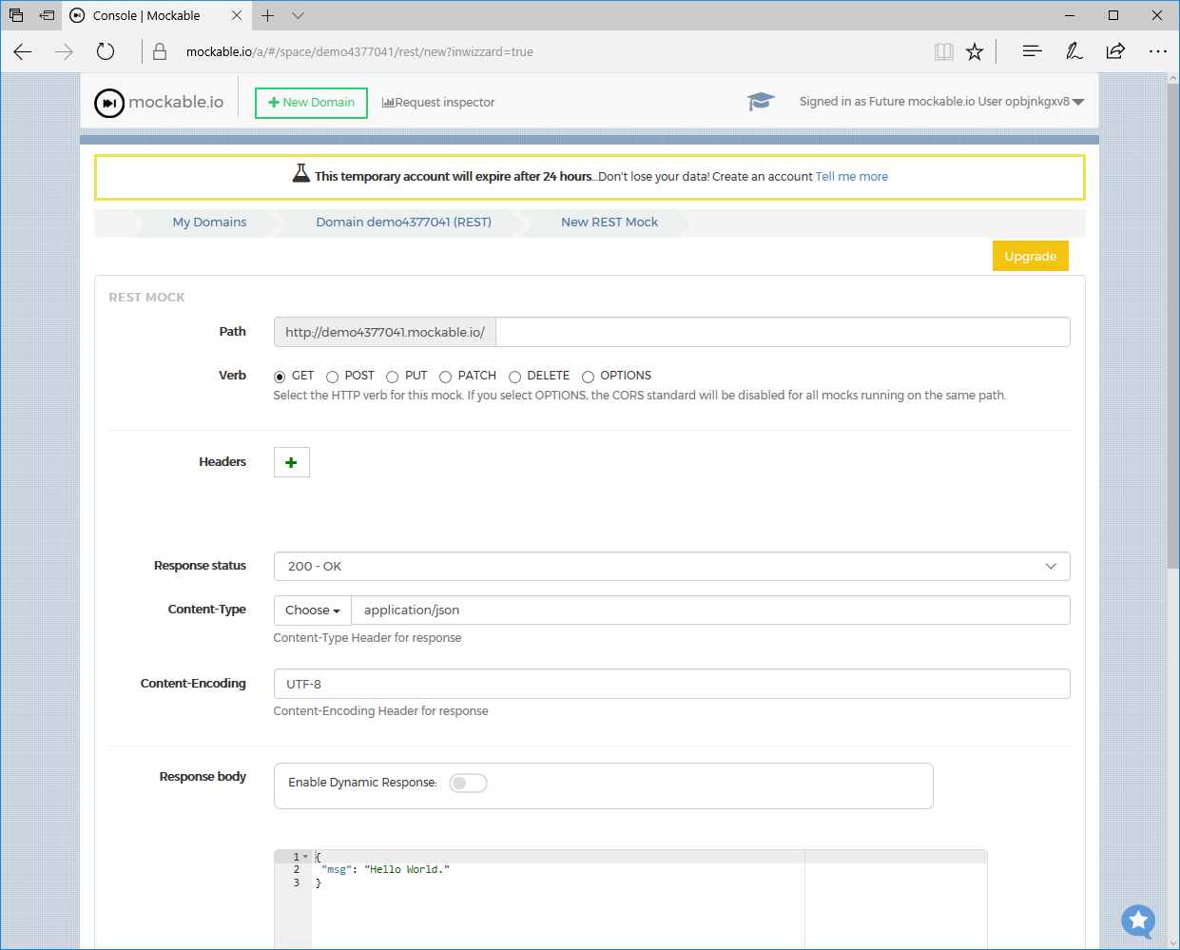Screen dimensions: 1180x950
Task: Click the mockable.io logo icon
Action: pos(109,103)
